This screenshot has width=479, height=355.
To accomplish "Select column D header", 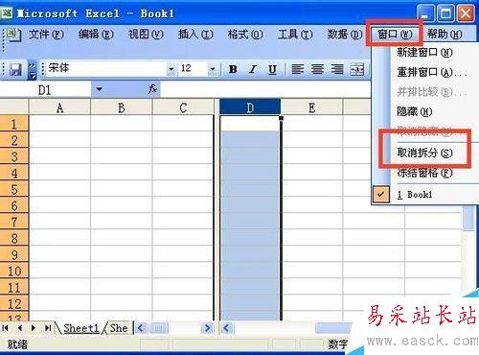I will (250, 107).
